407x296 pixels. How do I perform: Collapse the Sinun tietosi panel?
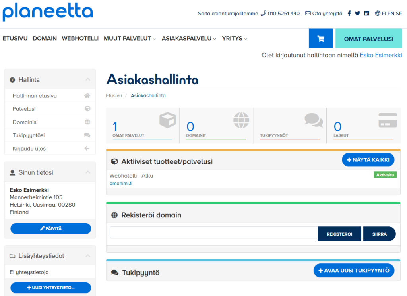coord(88,172)
